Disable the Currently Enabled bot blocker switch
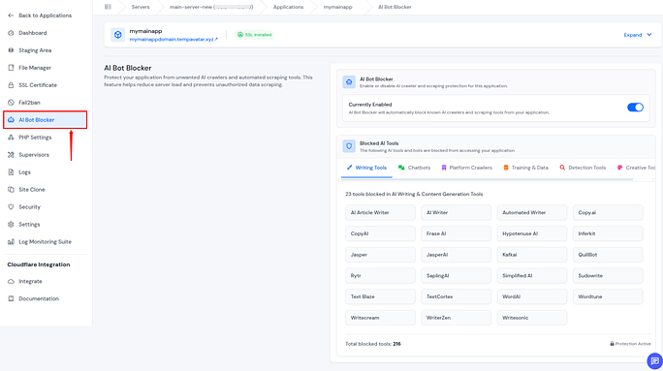Image resolution: width=663 pixels, height=371 pixels. pos(635,108)
